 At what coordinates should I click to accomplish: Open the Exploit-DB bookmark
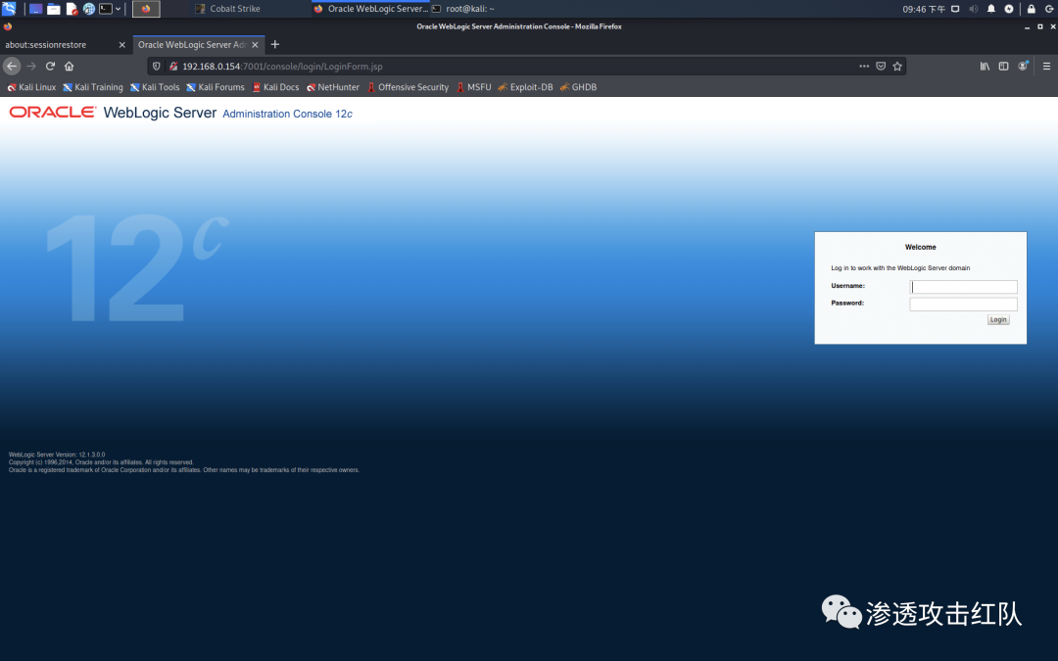pos(525,87)
